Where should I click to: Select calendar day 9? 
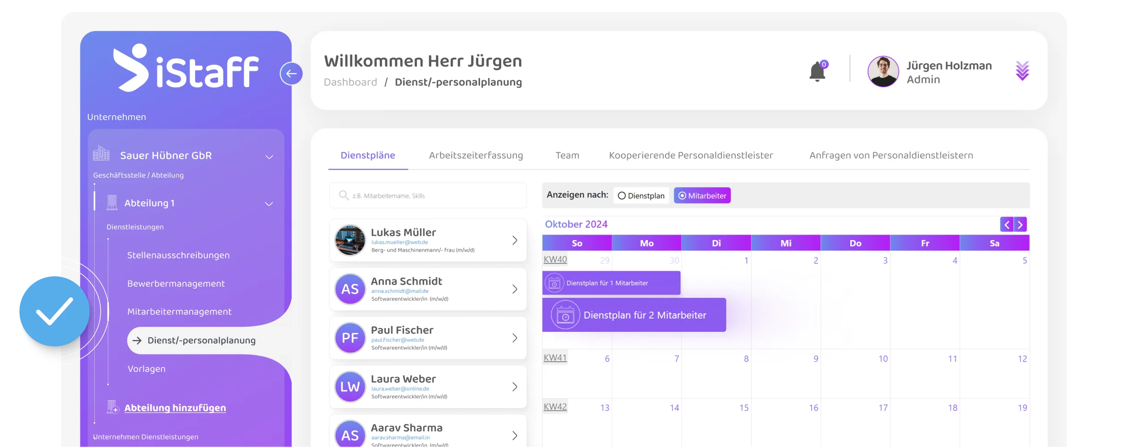816,359
